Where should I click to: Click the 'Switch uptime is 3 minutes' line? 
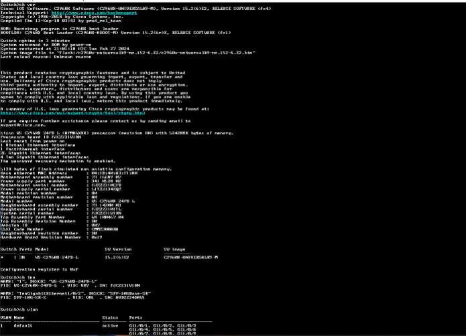coord(35,41)
